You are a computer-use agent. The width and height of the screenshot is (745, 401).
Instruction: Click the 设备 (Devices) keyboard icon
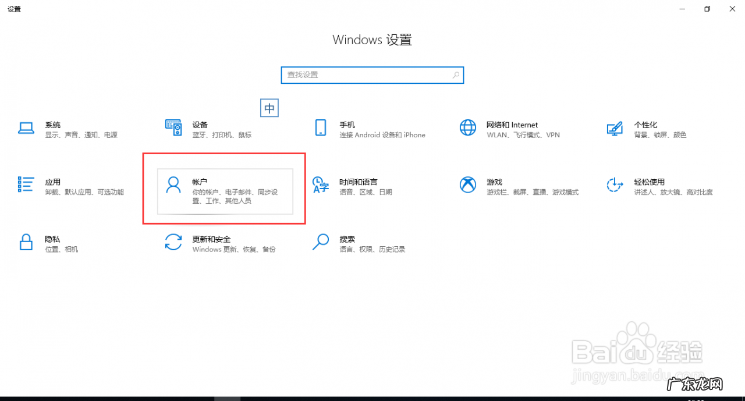(173, 128)
